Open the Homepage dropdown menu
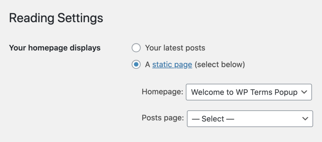322x142 pixels. pyautogui.click(x=249, y=92)
